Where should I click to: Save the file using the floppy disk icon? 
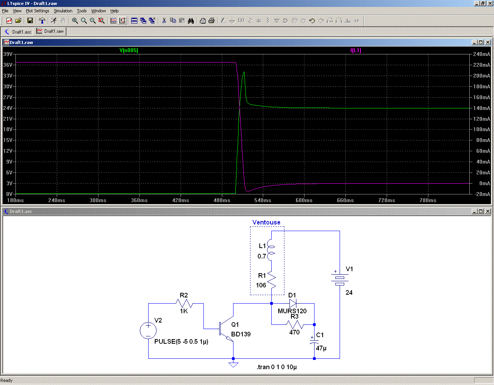click(x=30, y=21)
